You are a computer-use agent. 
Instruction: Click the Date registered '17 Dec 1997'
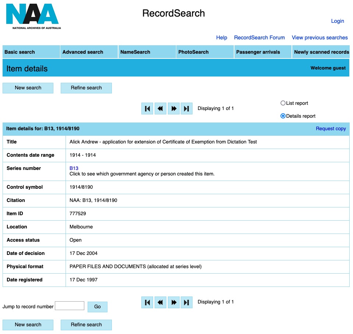83,280
